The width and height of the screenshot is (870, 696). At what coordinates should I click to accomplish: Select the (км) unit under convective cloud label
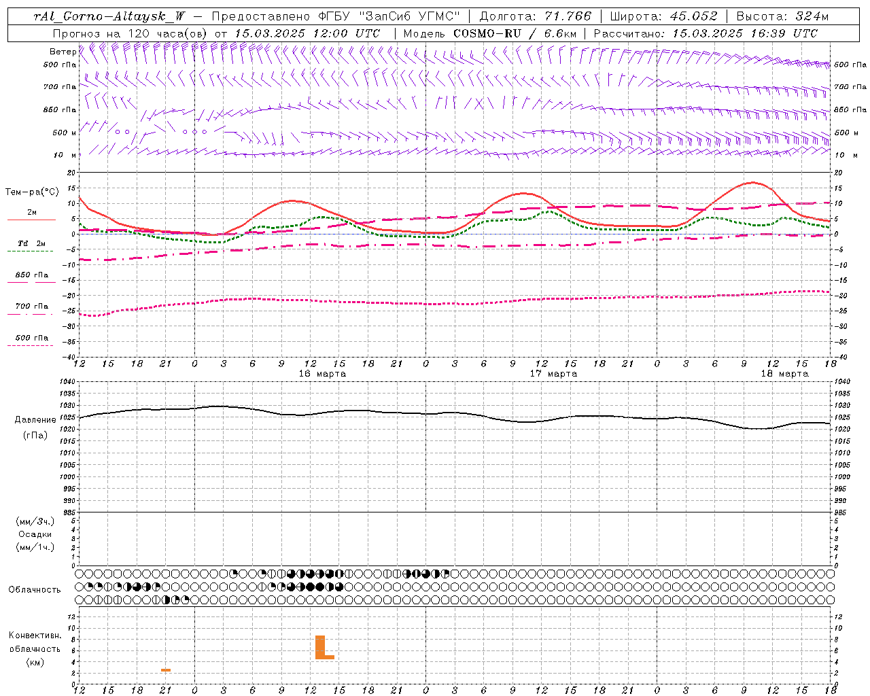(x=35, y=662)
